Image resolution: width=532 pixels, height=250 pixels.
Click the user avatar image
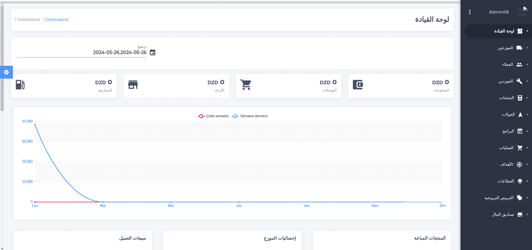coord(522,12)
